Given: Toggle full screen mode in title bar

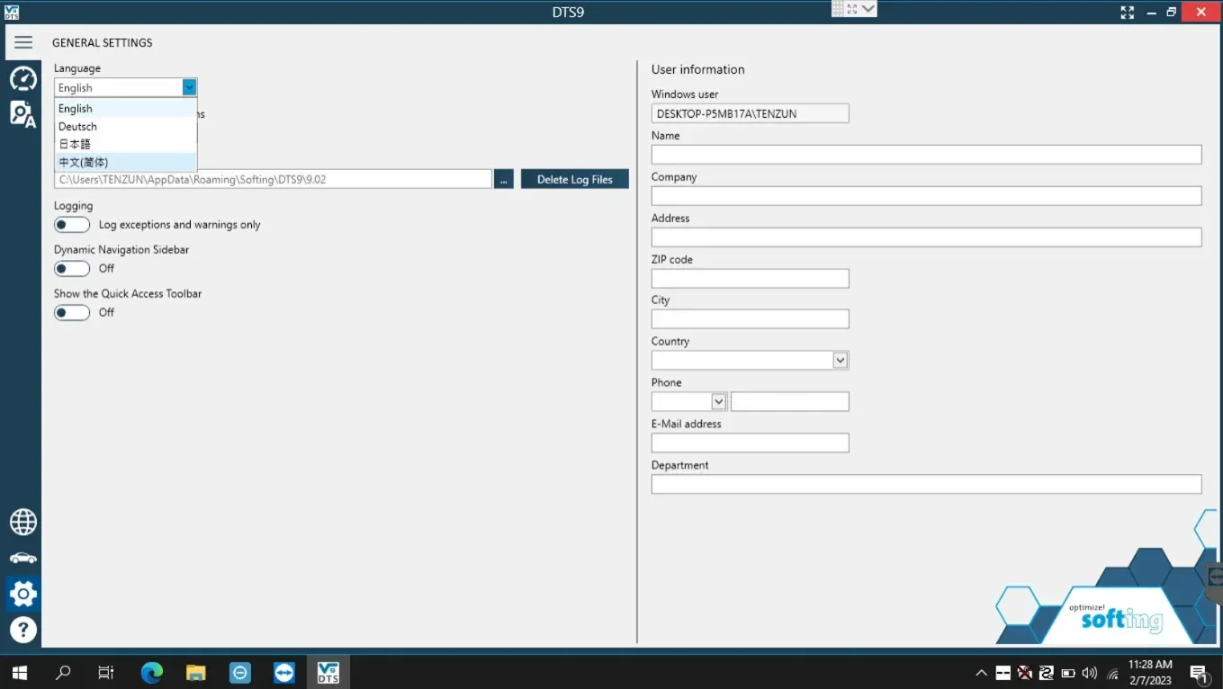Looking at the screenshot, I should pos(1127,13).
